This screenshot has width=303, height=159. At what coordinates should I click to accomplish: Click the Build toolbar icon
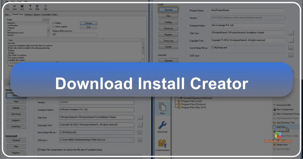(37, 7)
